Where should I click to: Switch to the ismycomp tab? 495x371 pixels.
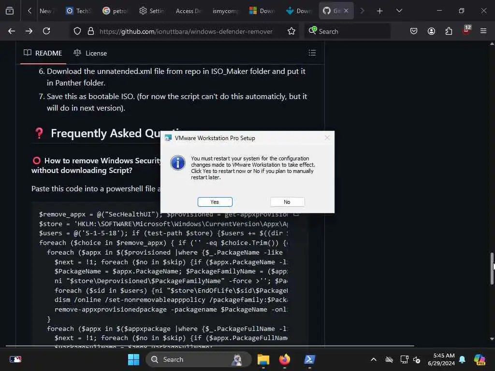coord(225,11)
